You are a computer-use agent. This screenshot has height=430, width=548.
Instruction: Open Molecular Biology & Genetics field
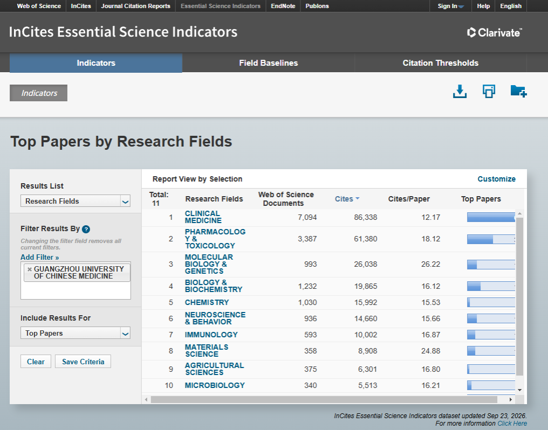[209, 264]
